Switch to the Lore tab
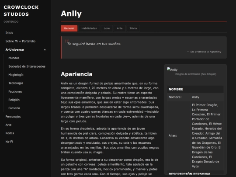The width and height of the screenshot is (236, 177). [x=107, y=28]
